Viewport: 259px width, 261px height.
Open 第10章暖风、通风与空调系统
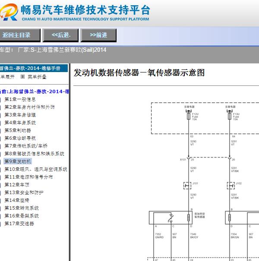36,169
